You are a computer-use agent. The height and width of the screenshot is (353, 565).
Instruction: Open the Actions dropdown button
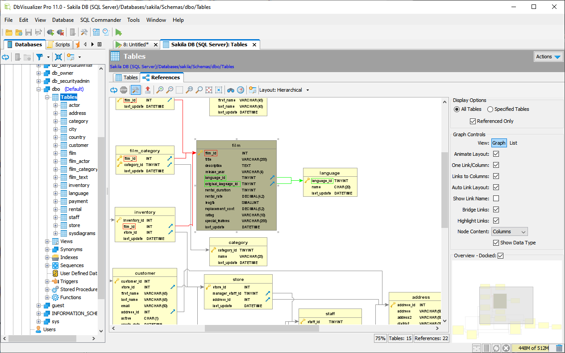pos(548,57)
